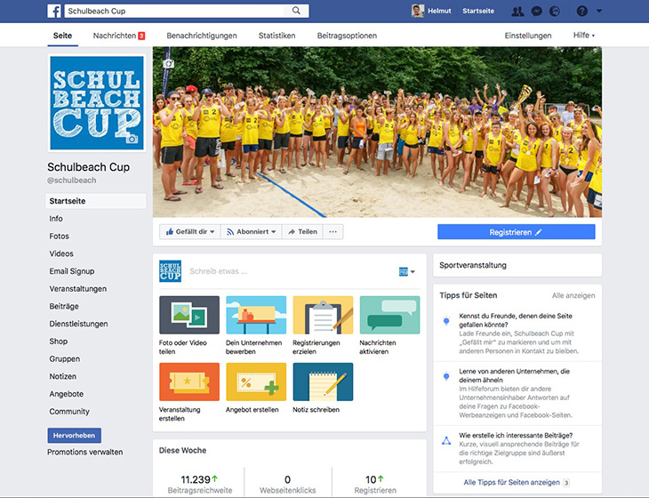Open Messenger icon in top bar

point(536,12)
